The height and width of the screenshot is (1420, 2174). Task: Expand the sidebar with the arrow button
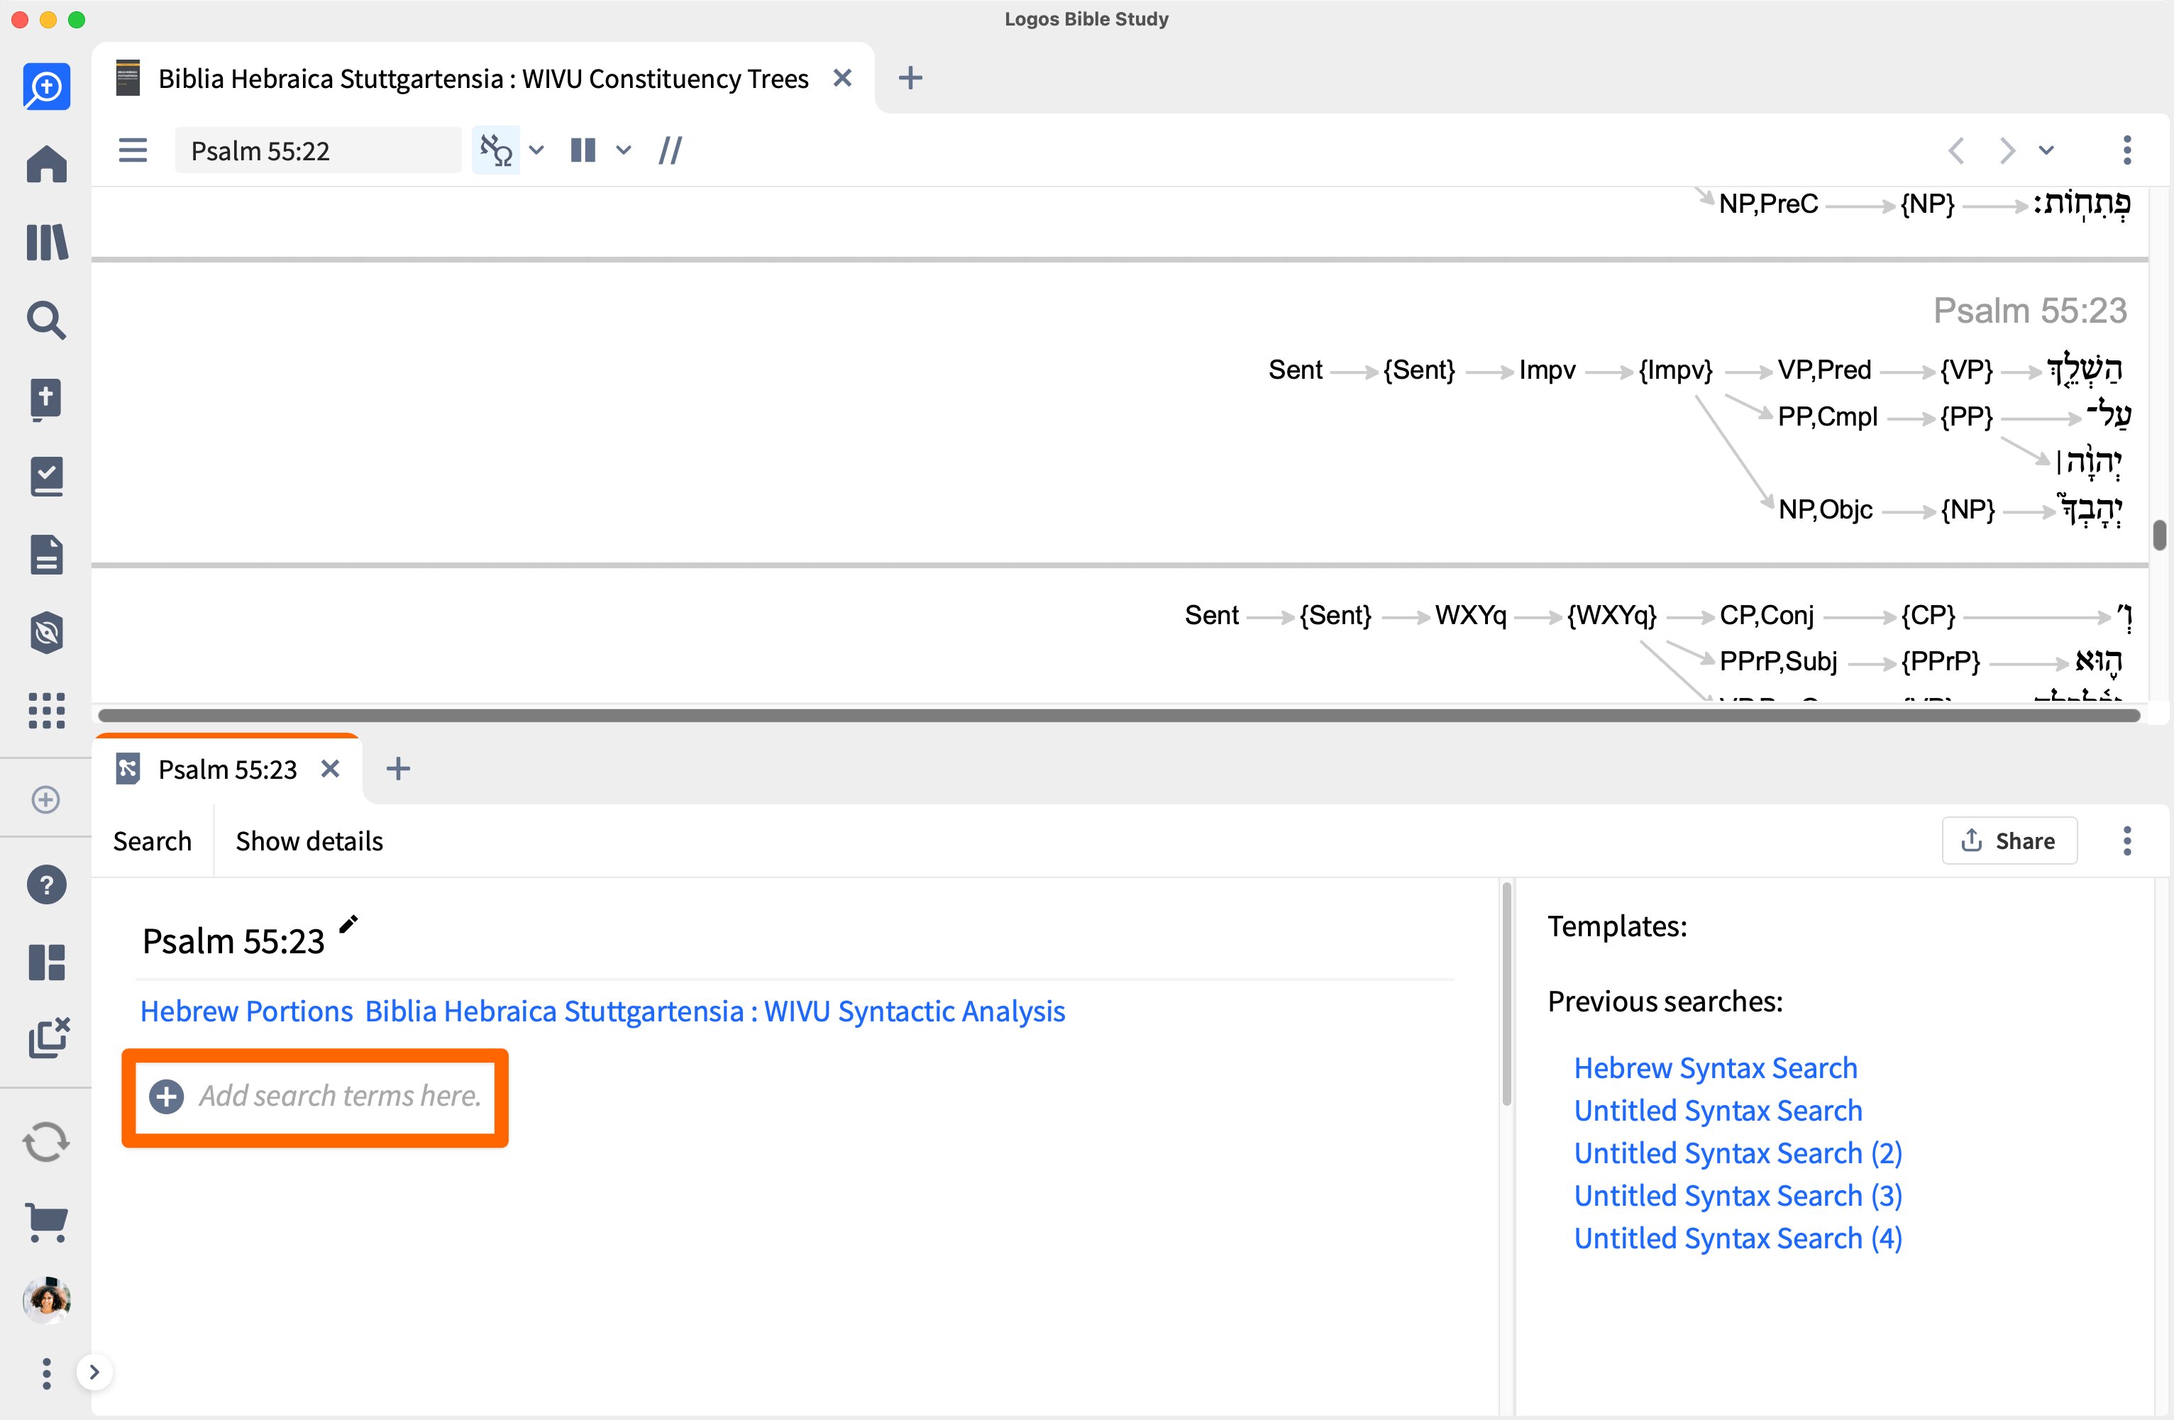coord(94,1372)
